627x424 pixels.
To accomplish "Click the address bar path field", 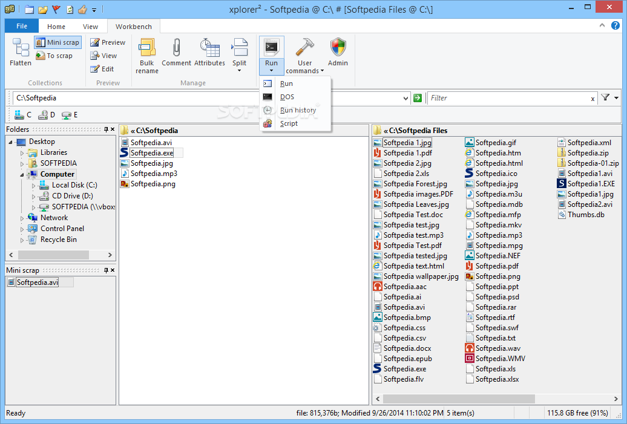I will pos(207,98).
